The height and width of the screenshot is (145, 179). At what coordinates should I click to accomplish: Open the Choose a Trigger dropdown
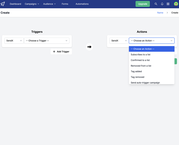[47, 40]
